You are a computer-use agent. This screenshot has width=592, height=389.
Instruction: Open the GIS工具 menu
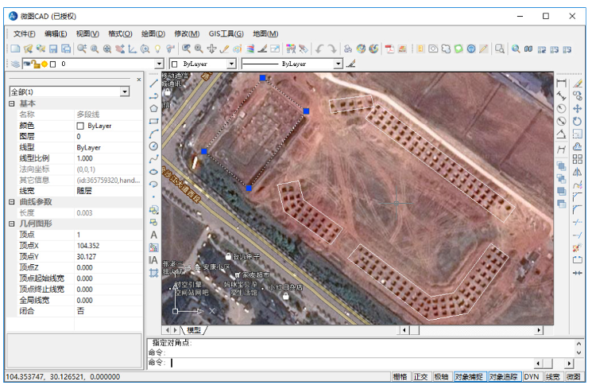tap(226, 33)
